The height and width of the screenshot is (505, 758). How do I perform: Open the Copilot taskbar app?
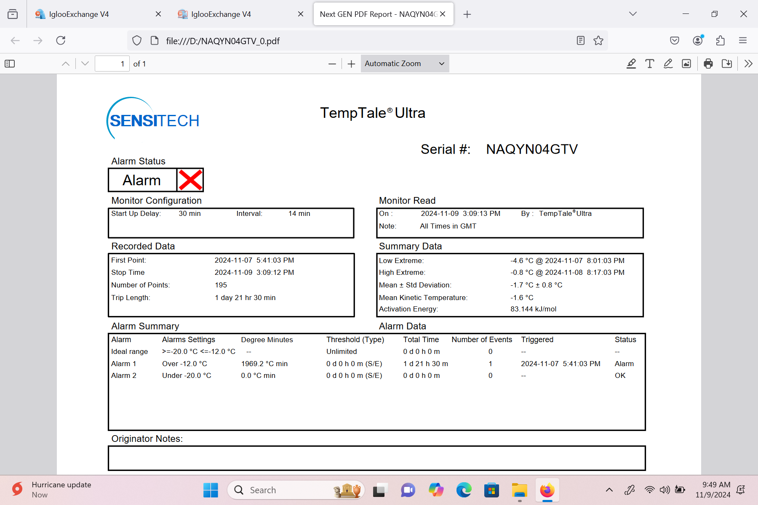(x=436, y=490)
